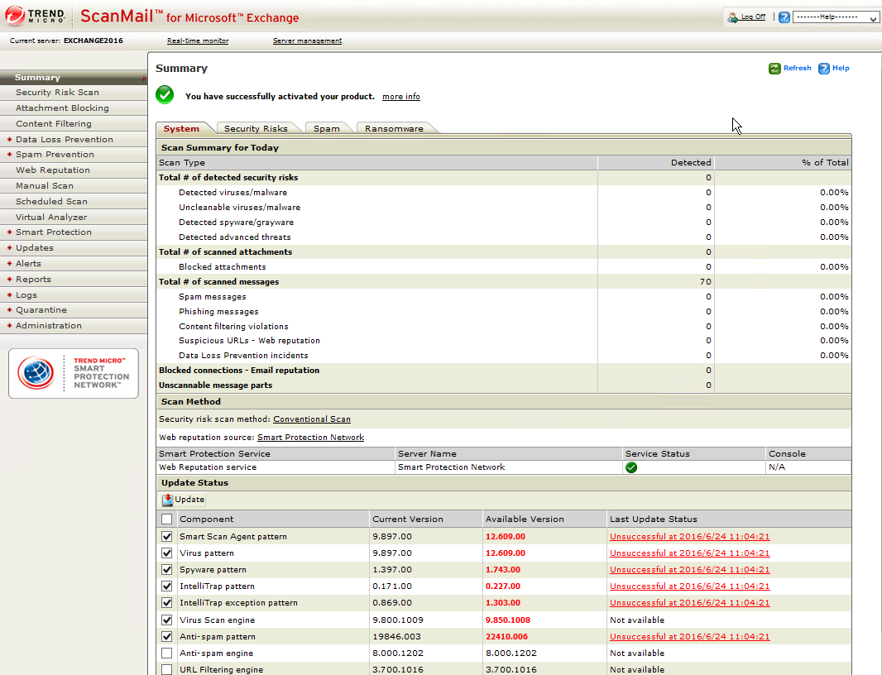Select Attachment Blocking in the sidebar
Viewport: 882px width, 675px height.
62,108
